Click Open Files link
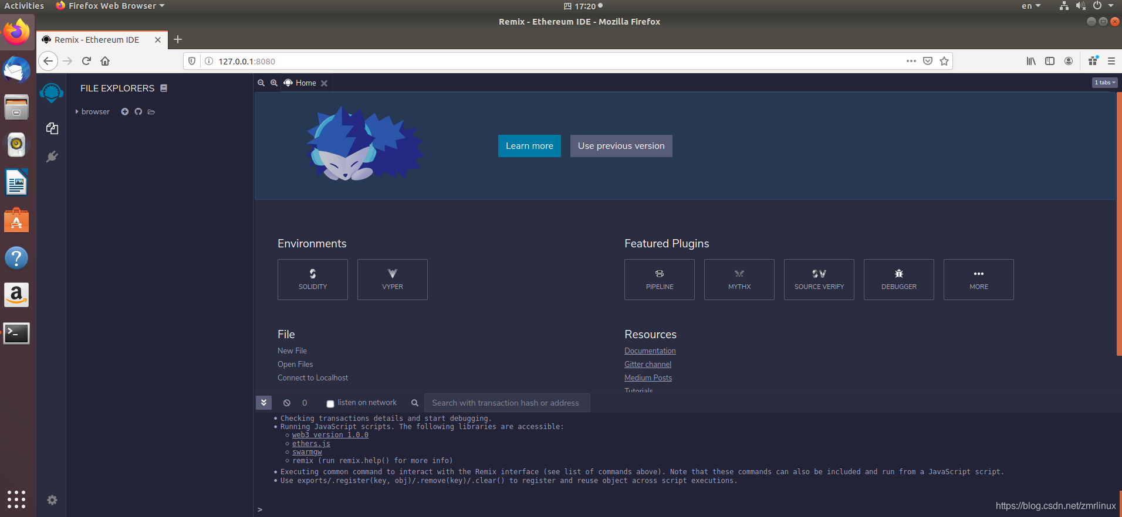This screenshot has width=1122, height=517. tap(295, 364)
